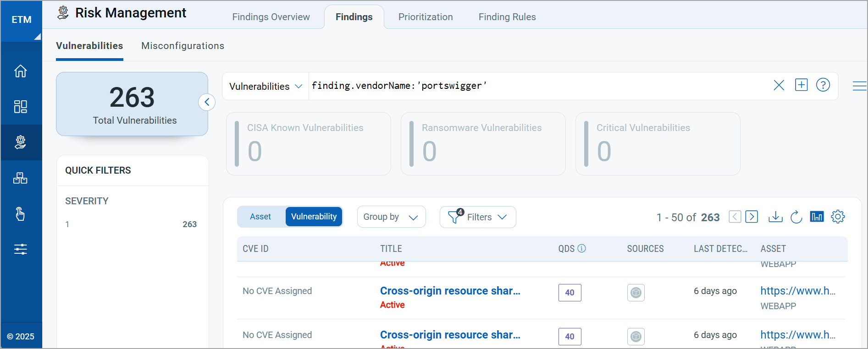
Task: Clear the search query with X icon
Action: pyautogui.click(x=779, y=85)
